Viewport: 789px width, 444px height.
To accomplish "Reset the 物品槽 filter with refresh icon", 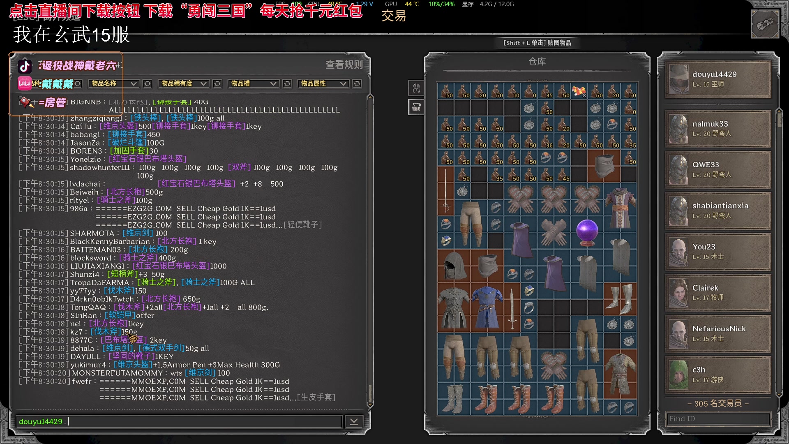I will [287, 83].
